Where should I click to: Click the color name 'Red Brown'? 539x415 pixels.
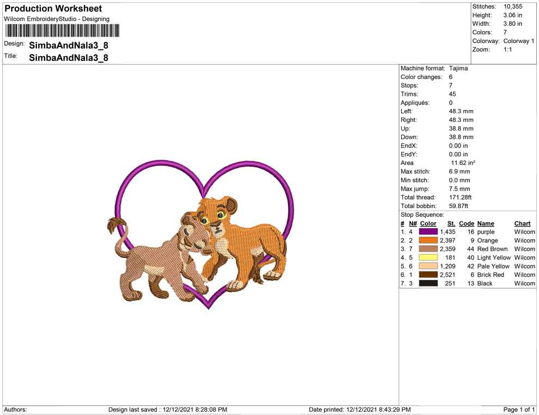[x=492, y=249]
